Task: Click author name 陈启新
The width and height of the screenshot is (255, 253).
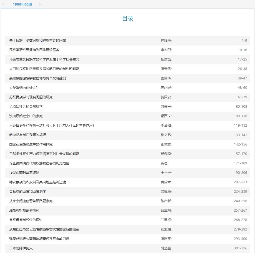Action: click(166, 201)
